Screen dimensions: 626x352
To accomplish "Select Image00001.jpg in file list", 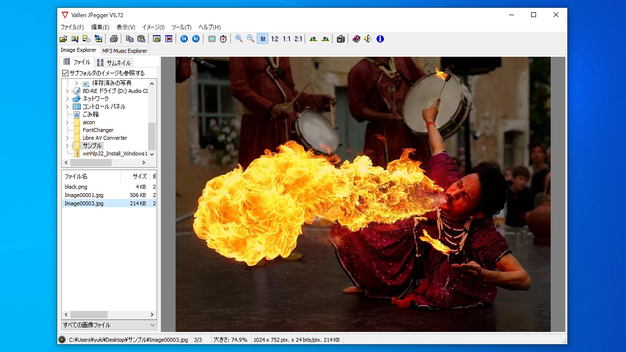I will 84,195.
